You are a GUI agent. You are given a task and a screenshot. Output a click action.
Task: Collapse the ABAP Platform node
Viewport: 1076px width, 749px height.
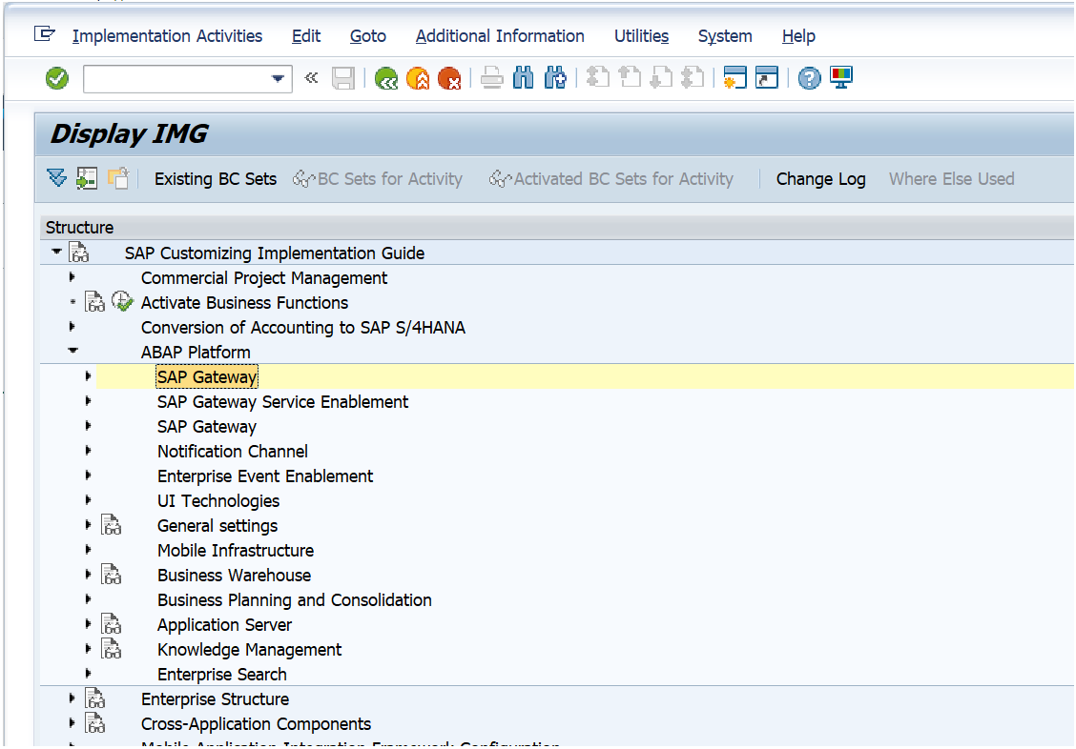72,351
